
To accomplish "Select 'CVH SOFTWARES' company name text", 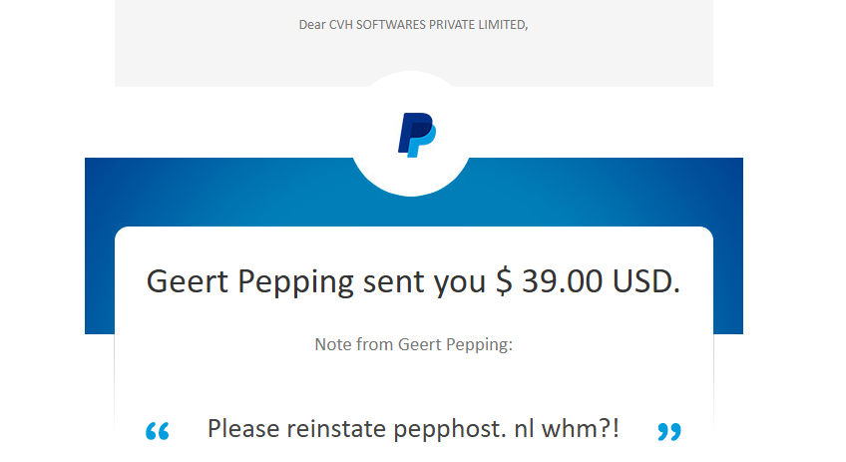I will 377,25.
